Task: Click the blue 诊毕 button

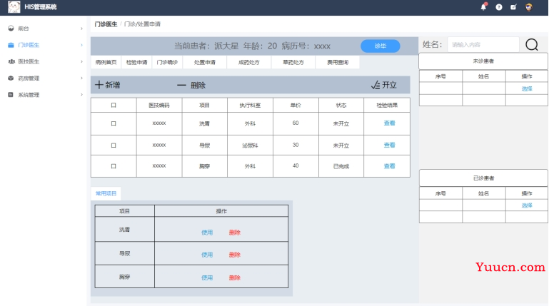Action: 381,46
